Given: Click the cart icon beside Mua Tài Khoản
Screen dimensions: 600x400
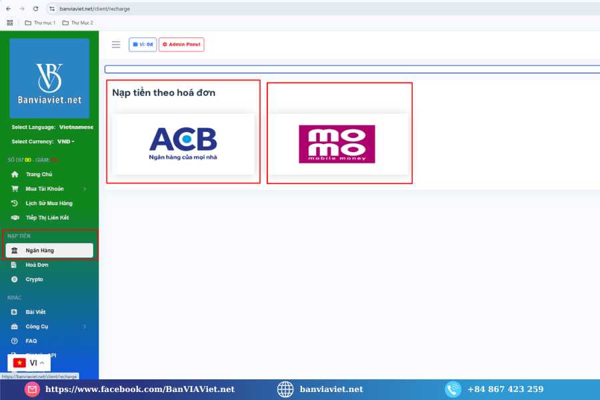Looking at the screenshot, I should pyautogui.click(x=15, y=189).
